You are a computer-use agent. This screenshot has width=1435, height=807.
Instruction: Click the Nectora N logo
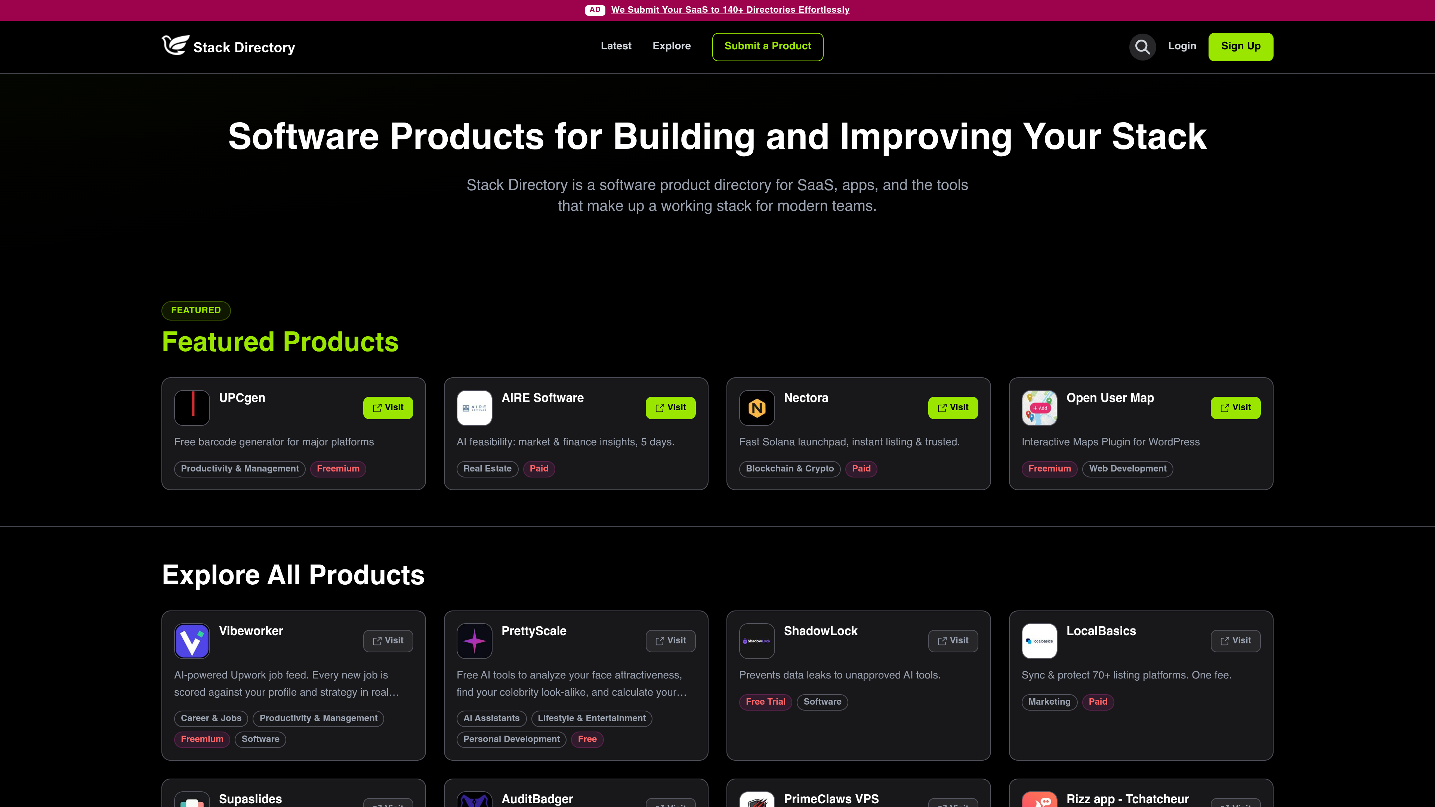(756, 408)
